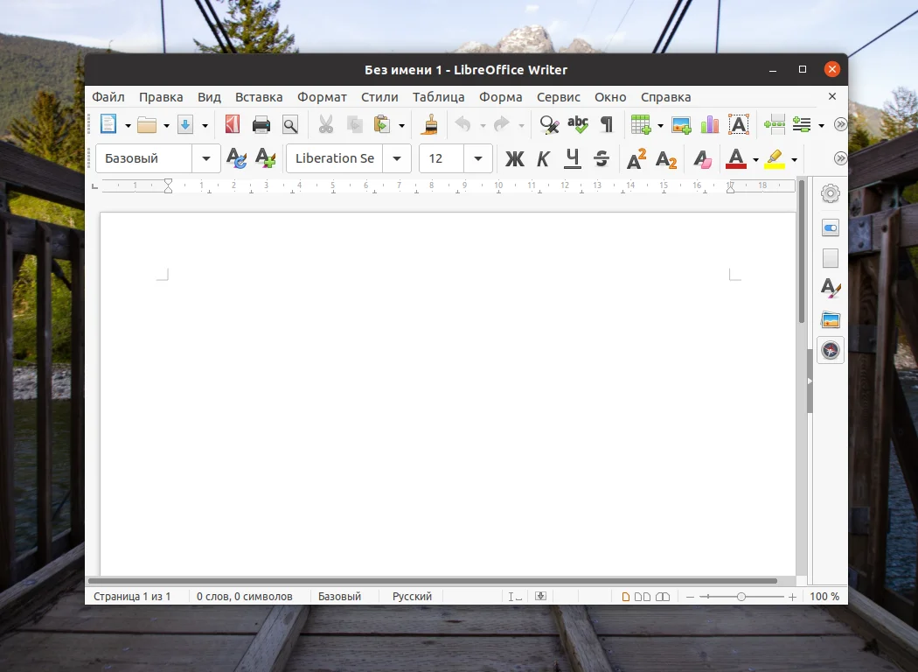Expand the font size dropdown

click(x=478, y=158)
